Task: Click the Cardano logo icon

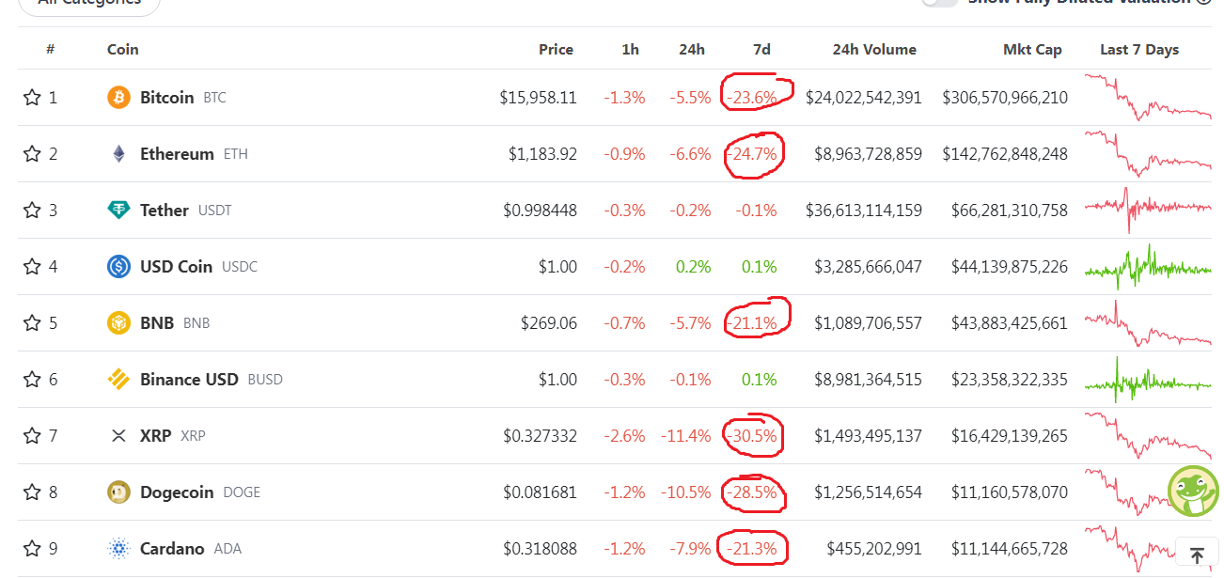Action: (118, 549)
